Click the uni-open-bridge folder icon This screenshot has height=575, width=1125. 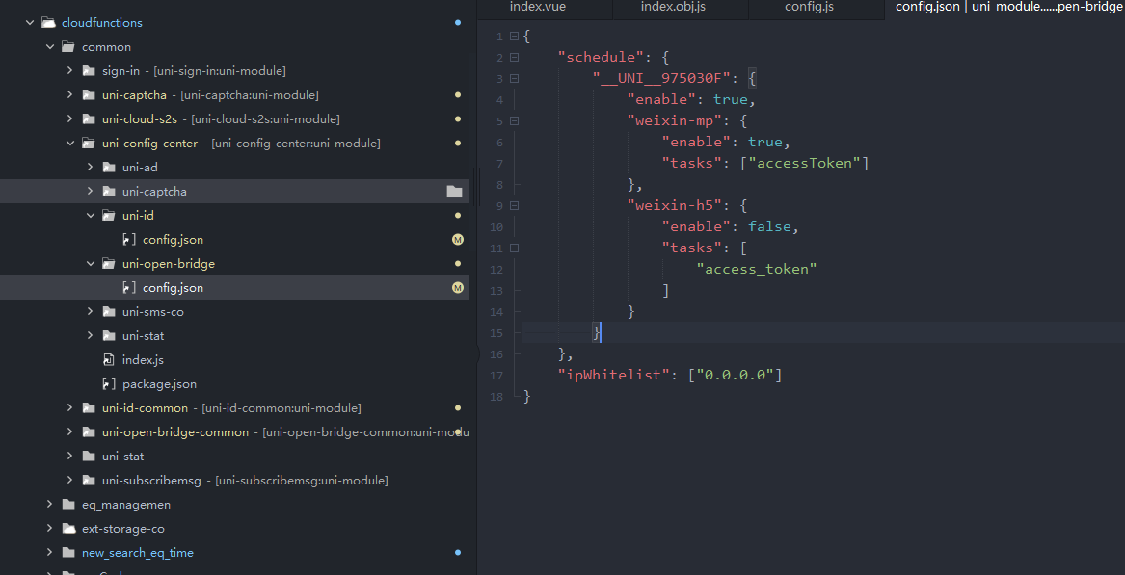(x=108, y=263)
